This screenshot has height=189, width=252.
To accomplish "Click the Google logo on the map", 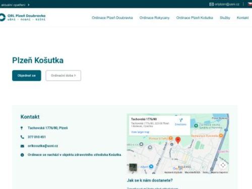I will tap(177, 168).
